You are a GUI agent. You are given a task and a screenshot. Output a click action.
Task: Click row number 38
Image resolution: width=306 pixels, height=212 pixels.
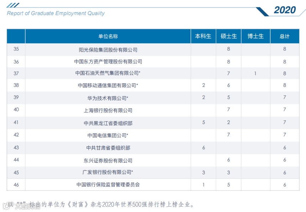coord(16,85)
